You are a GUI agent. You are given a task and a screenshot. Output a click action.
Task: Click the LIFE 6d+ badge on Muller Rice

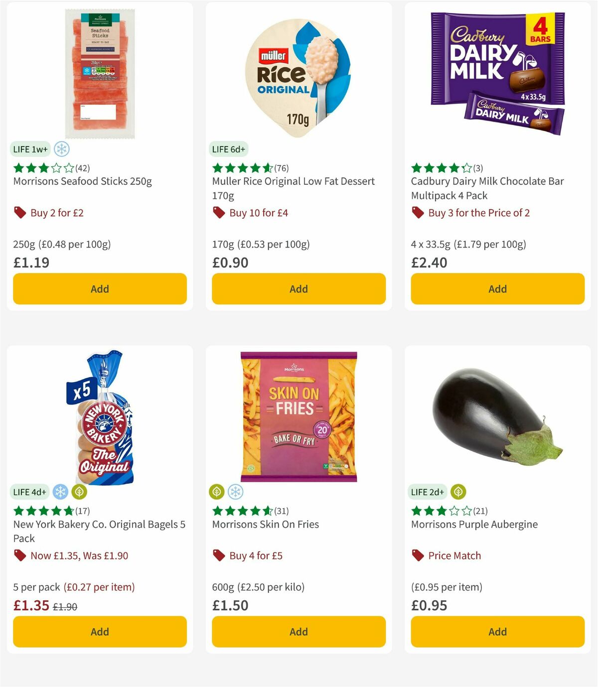229,148
